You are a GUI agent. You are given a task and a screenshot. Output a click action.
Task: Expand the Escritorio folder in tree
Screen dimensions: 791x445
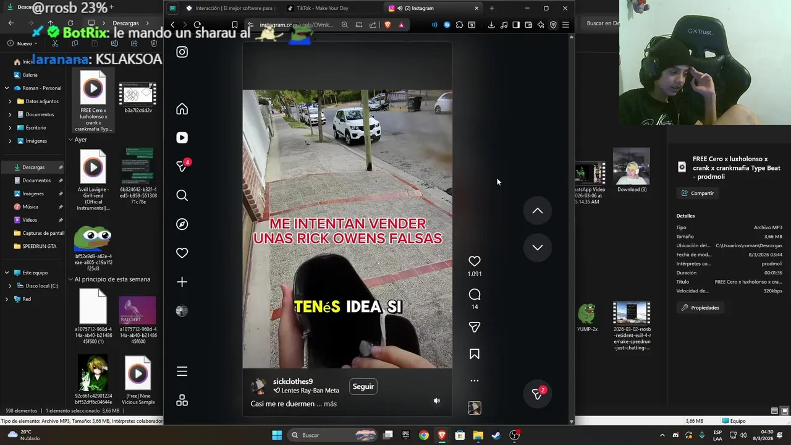[x=10, y=128]
